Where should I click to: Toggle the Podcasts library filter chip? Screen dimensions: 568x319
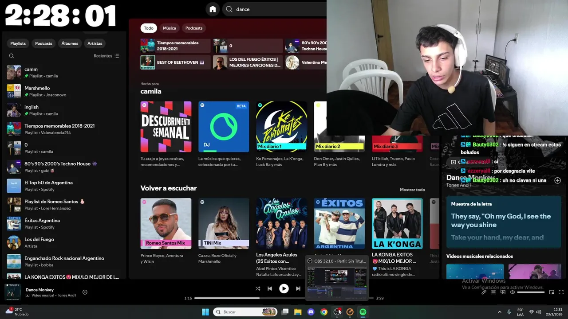tap(43, 43)
